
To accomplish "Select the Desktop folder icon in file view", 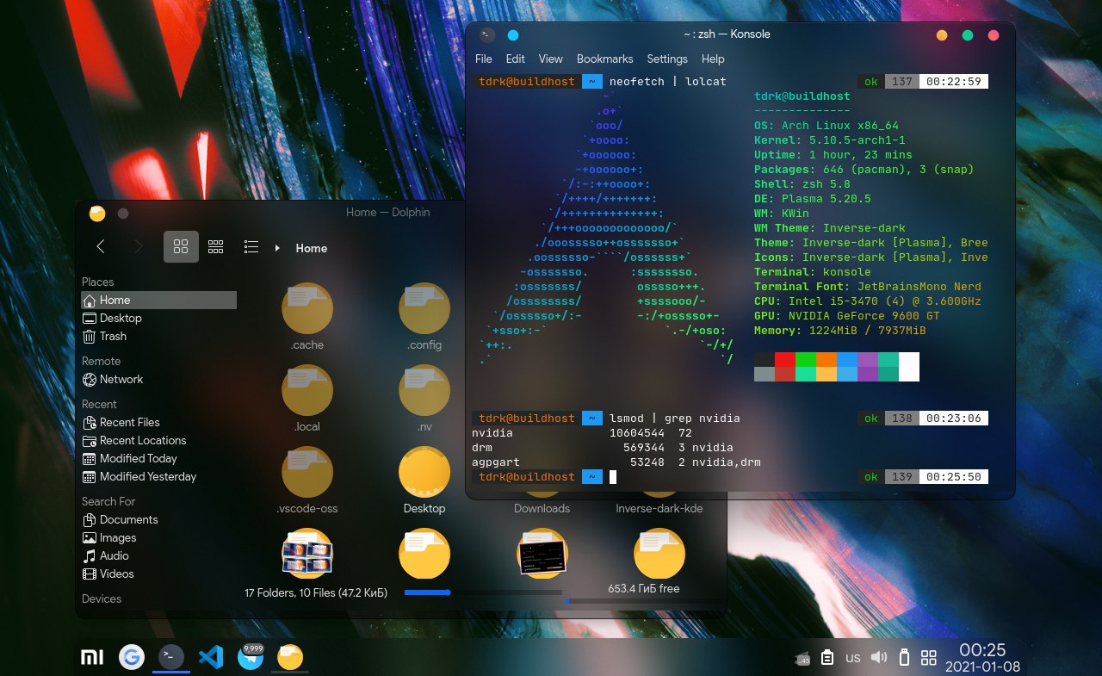I will click(x=424, y=472).
